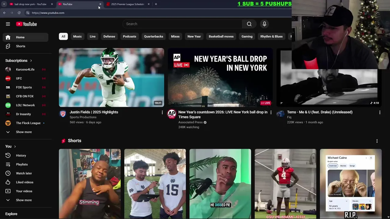This screenshot has height=219, width=390.
Task: Open CFB ON FOX channel icon
Action: 8,96
